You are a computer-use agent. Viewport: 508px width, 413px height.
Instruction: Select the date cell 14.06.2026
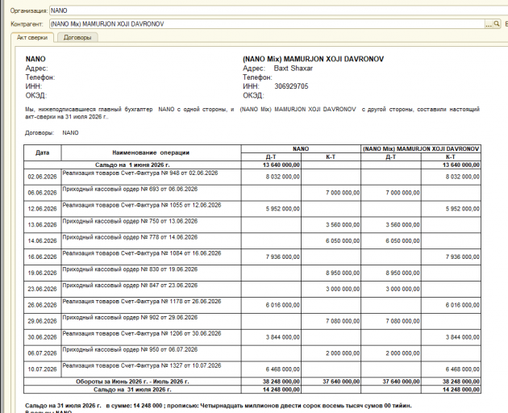(x=43, y=241)
